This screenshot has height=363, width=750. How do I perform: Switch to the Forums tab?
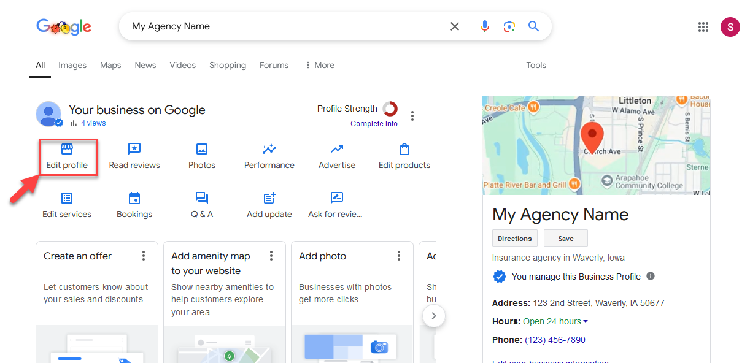274,65
